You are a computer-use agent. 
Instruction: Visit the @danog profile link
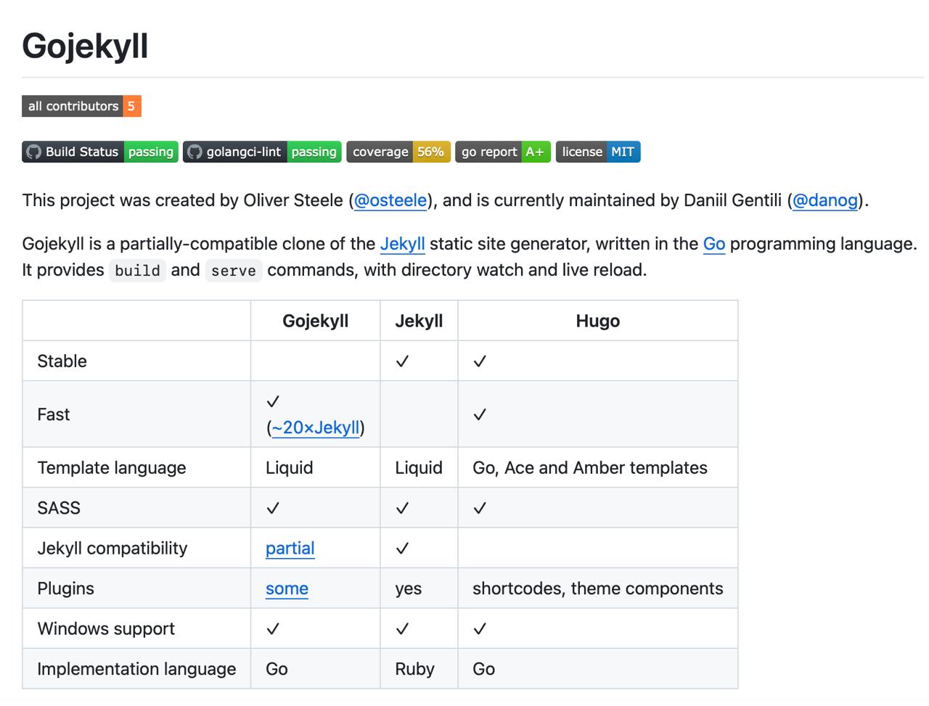coord(825,200)
